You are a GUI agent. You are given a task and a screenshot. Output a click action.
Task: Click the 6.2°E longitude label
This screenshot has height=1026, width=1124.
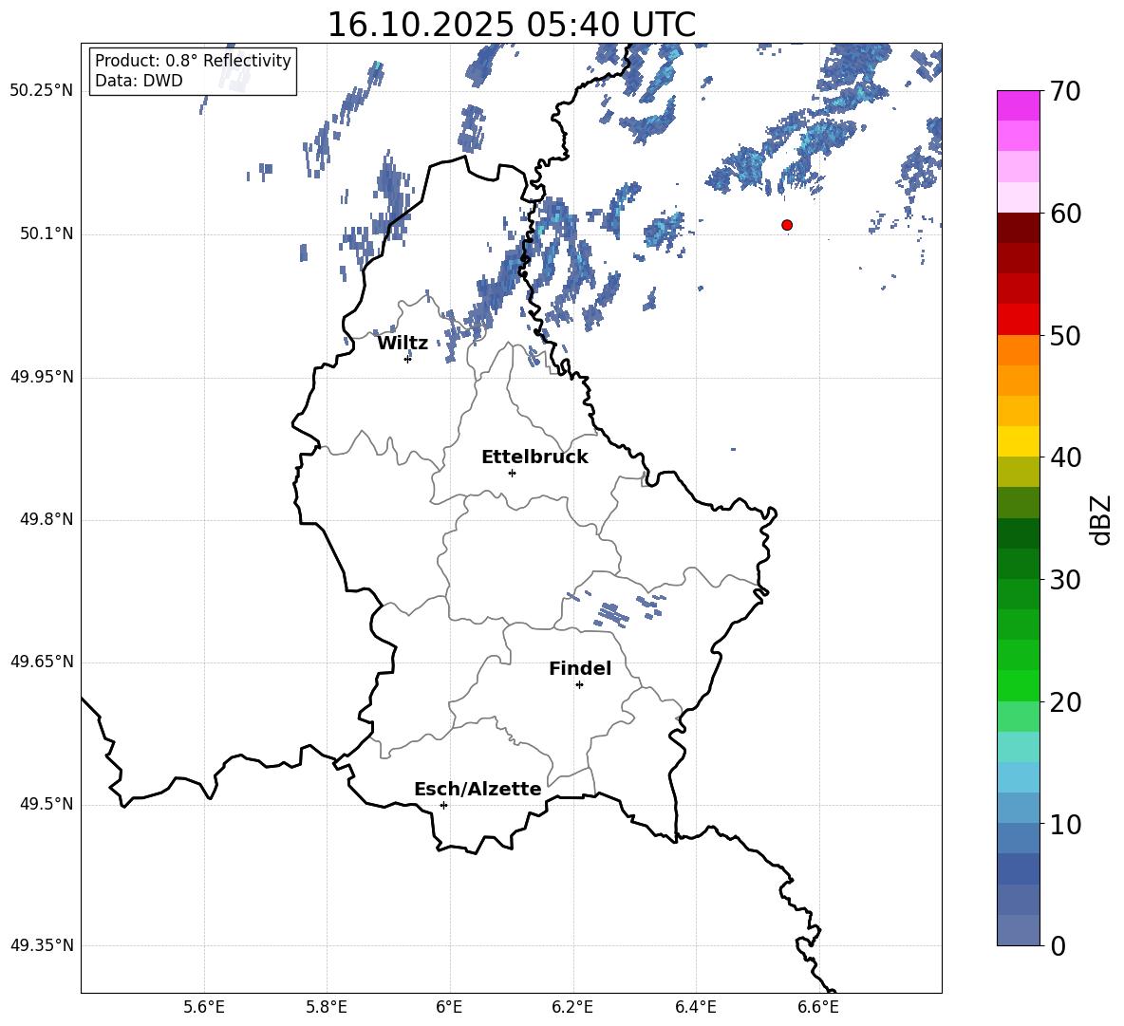tap(572, 1007)
